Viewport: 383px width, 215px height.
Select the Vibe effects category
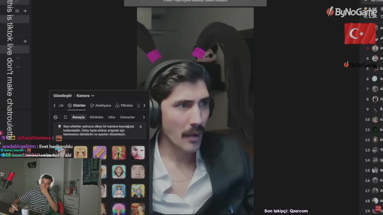(112, 117)
